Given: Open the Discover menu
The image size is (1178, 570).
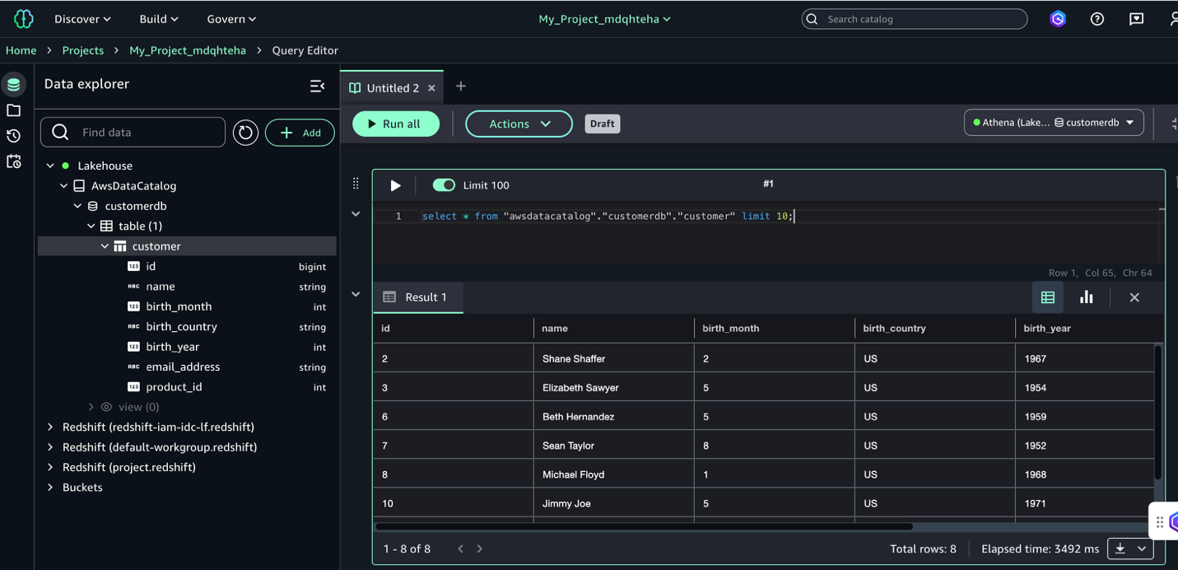Looking at the screenshot, I should click(x=82, y=19).
